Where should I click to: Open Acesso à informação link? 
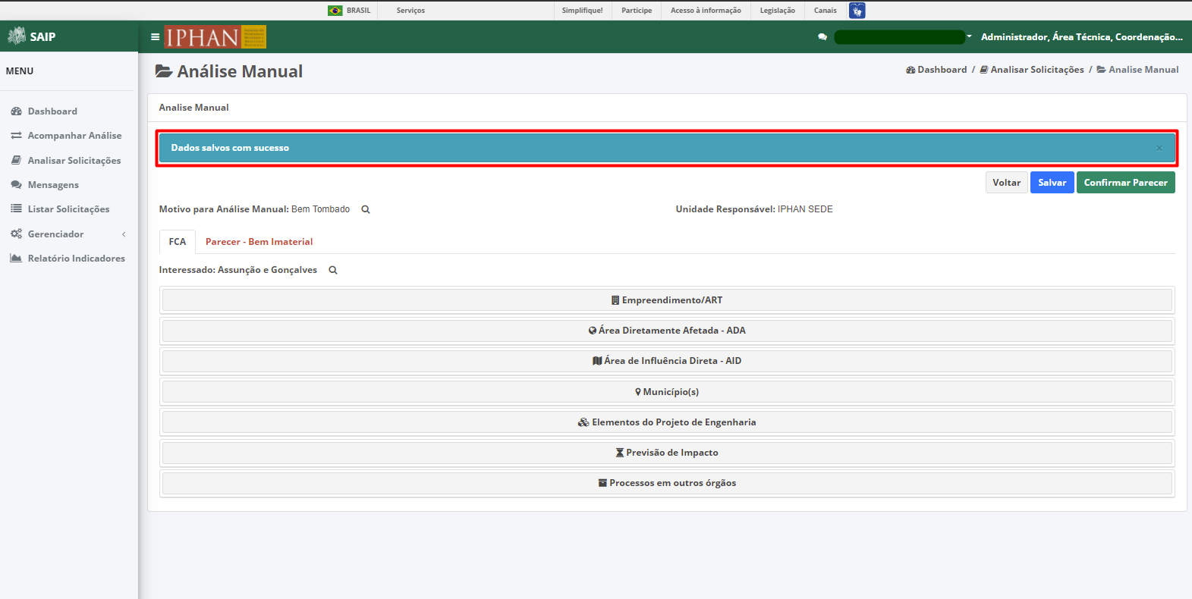click(x=706, y=11)
